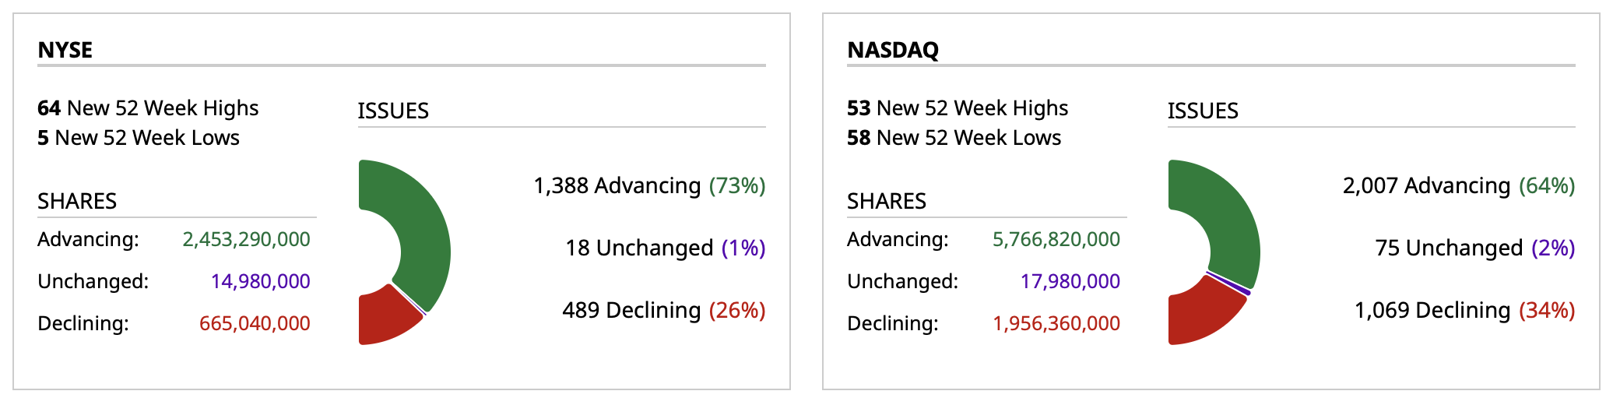This screenshot has height=405, width=1613.
Task: Select the 75 Unchanged issues label
Action: 1474,248
